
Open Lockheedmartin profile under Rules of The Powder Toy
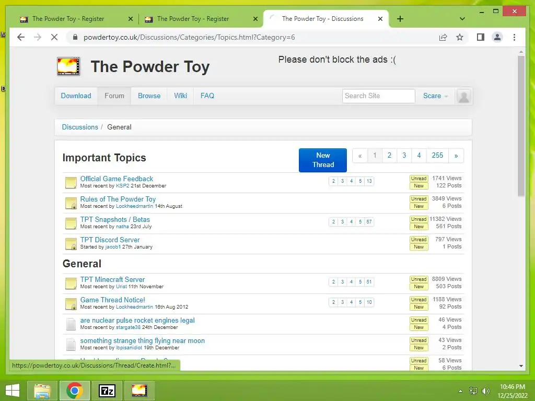134,206
